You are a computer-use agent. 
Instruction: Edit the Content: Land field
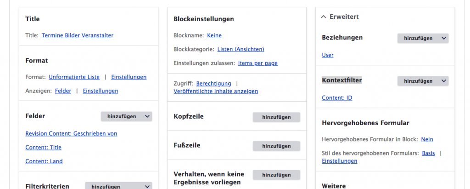[44, 161]
